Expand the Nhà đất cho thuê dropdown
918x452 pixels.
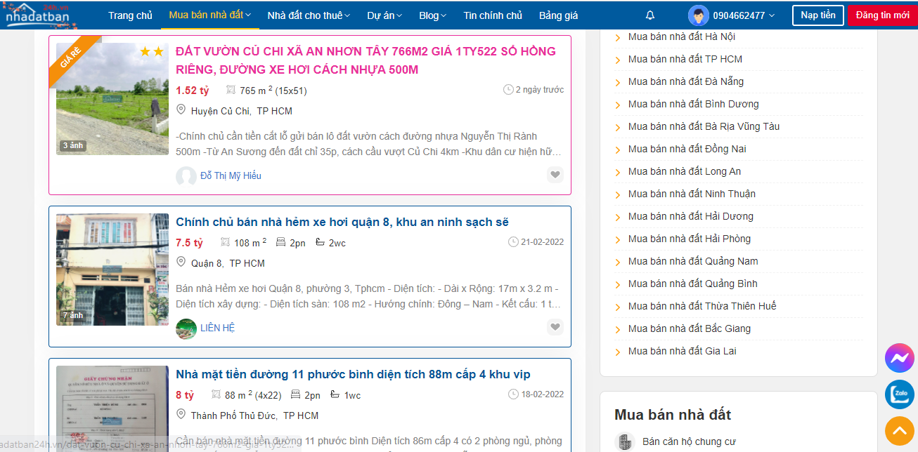[x=309, y=15]
